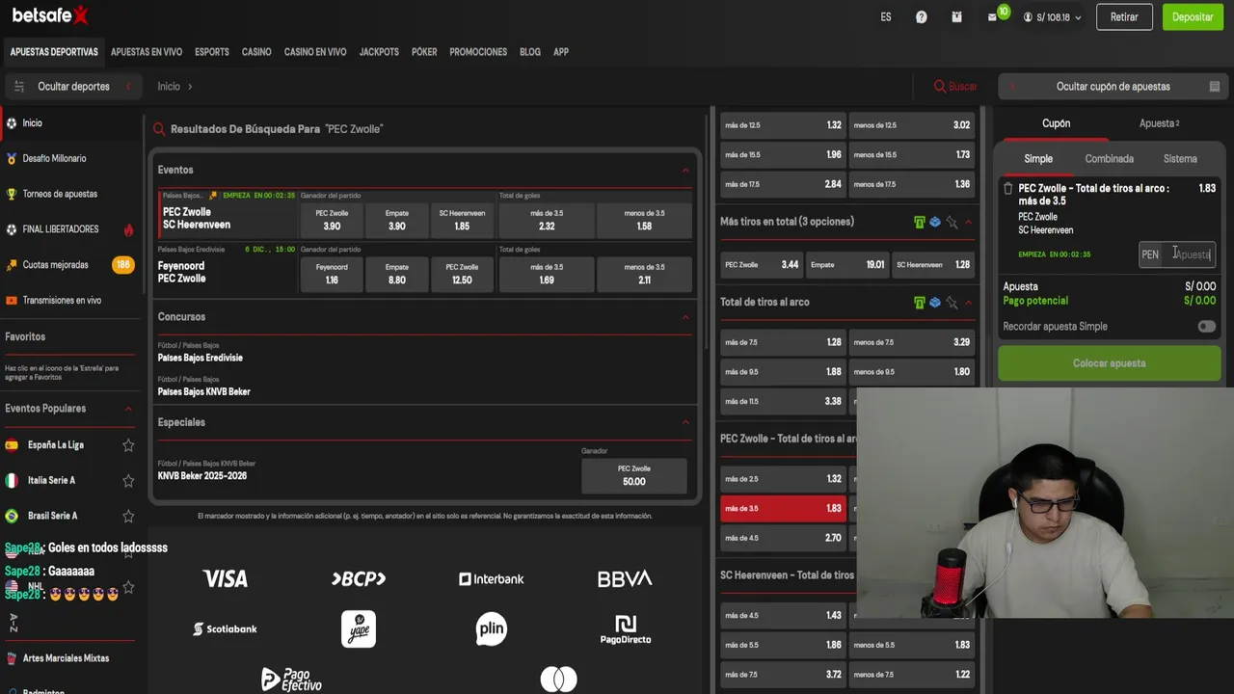Select Empate 19.01 in Más tiros
Viewport: 1234px width, 694px height.
(846, 265)
